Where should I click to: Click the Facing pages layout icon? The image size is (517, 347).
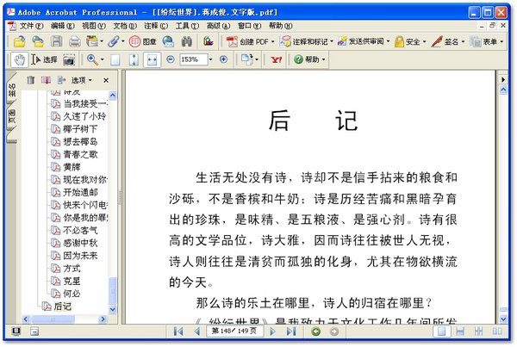tap(497, 332)
